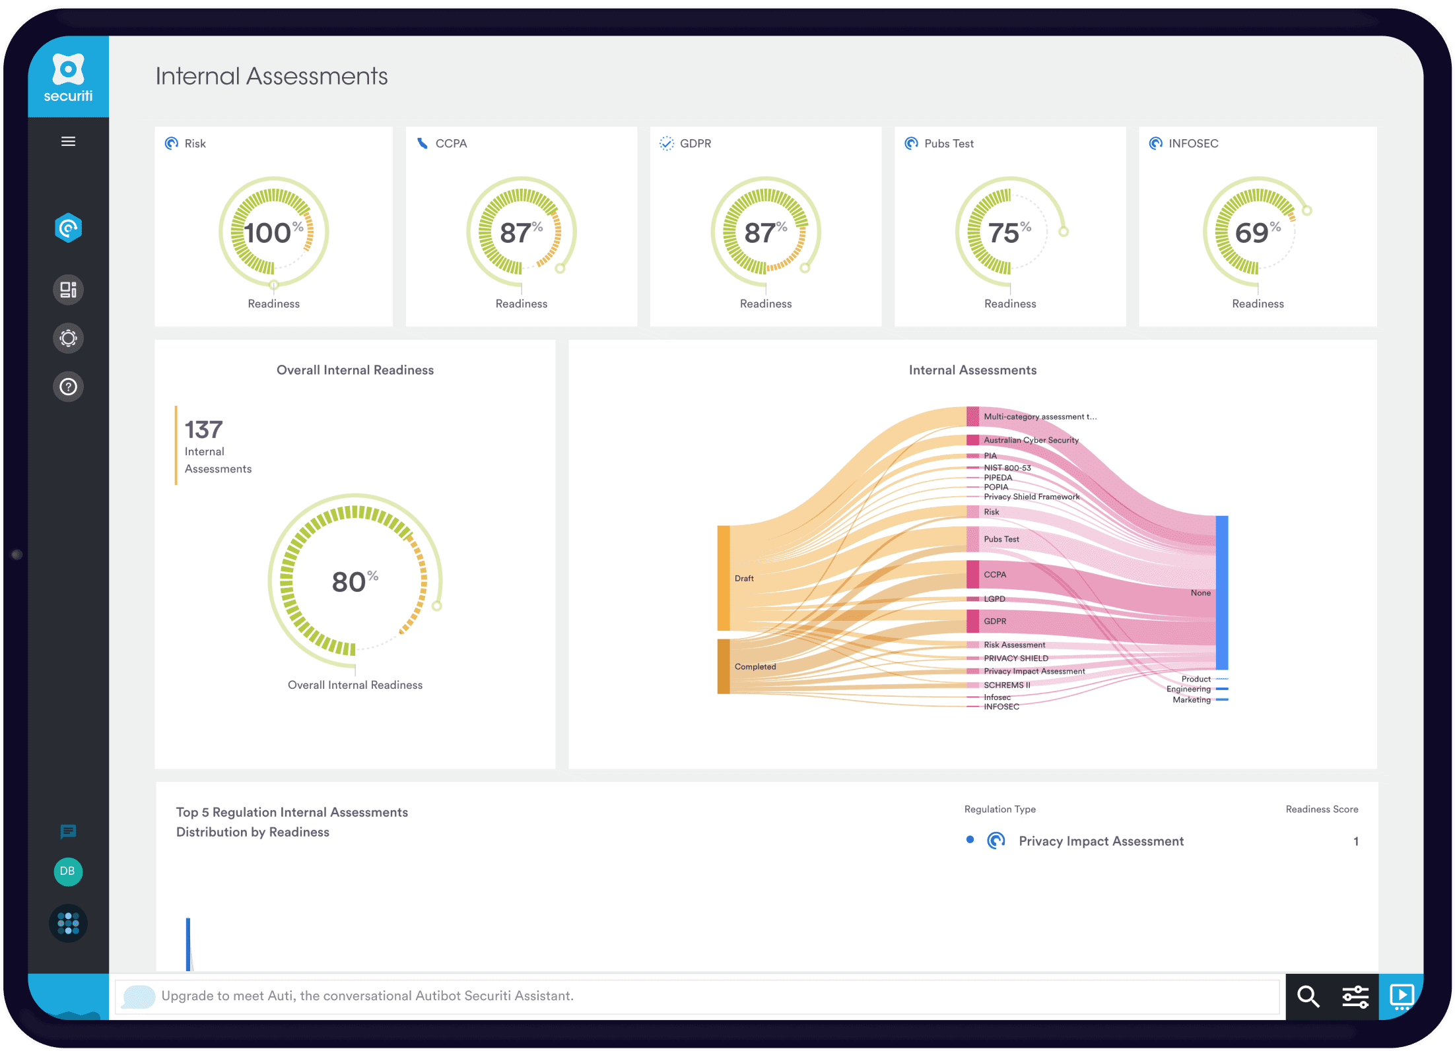This screenshot has height=1051, width=1455.
Task: Click the search magnifier icon
Action: 1308,996
